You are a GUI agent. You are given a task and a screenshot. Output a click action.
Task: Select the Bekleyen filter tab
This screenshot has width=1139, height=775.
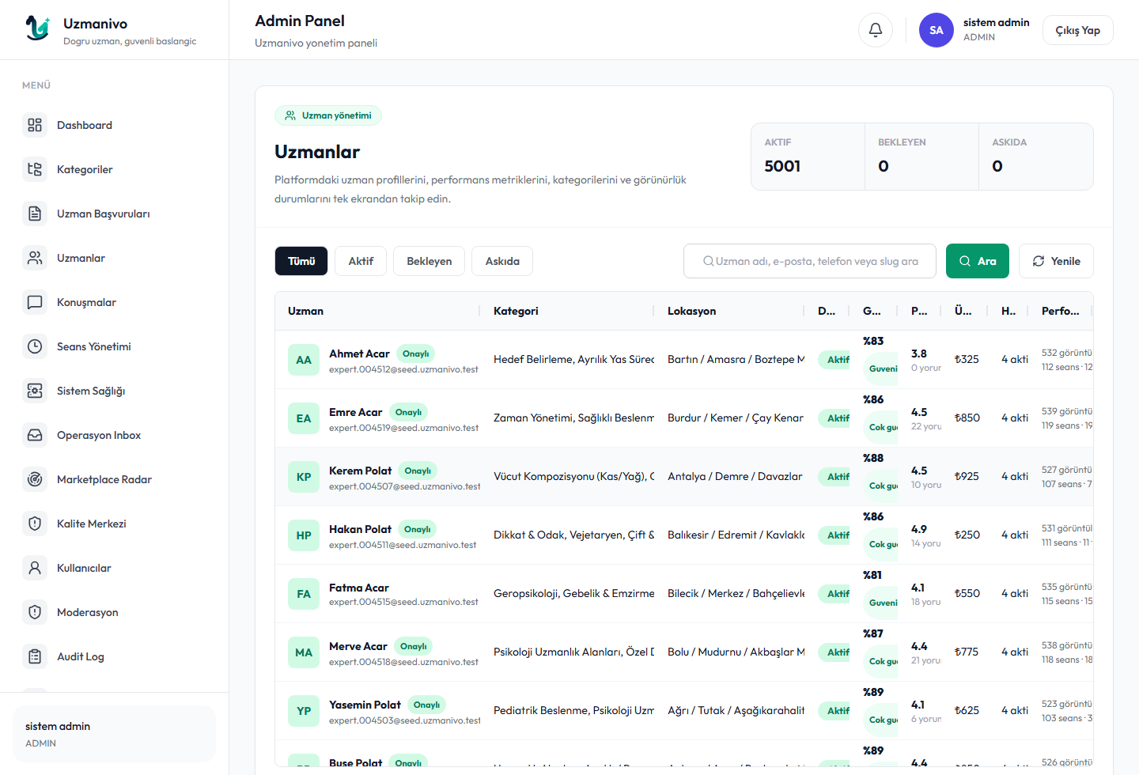(429, 261)
